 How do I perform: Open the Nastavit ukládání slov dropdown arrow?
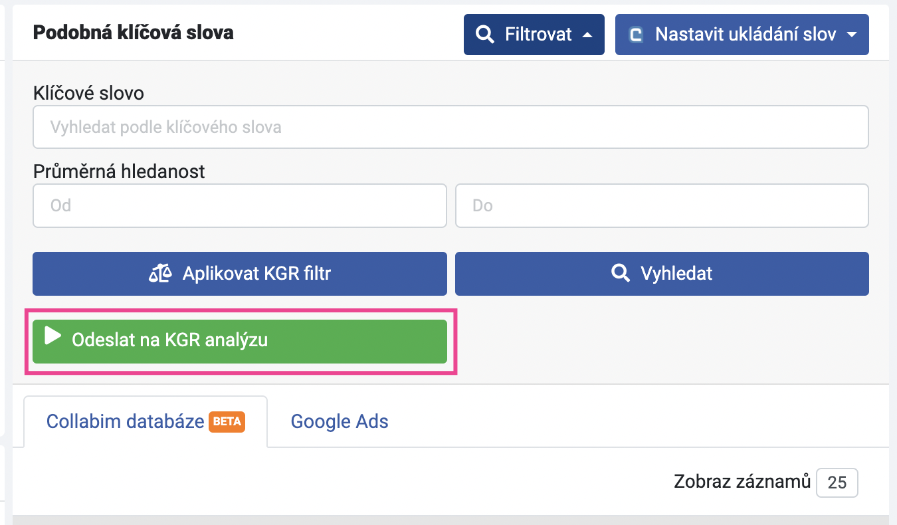[852, 35]
